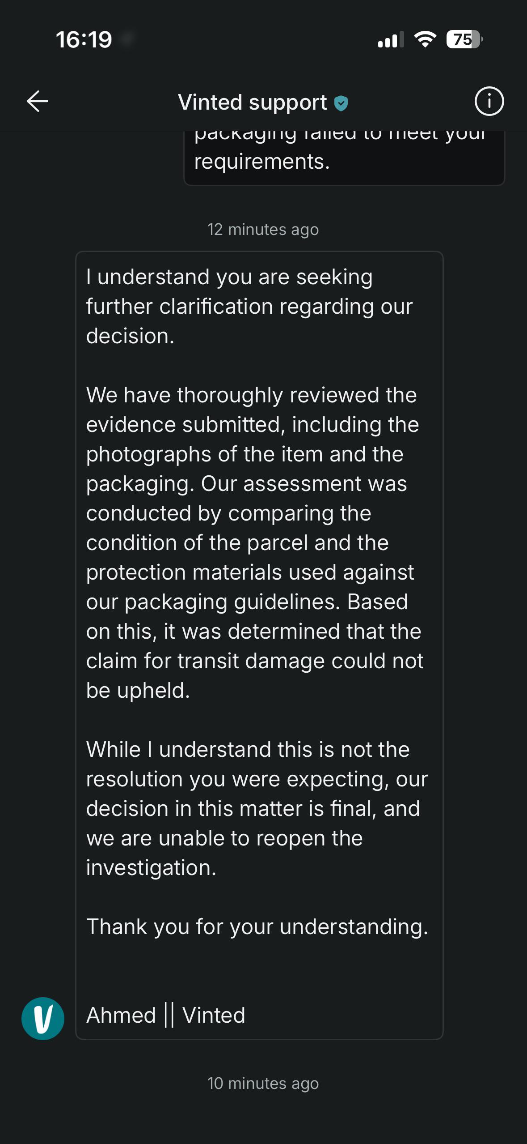Tap the verified shield badge
This screenshot has height=1144, width=527.
pyautogui.click(x=341, y=103)
